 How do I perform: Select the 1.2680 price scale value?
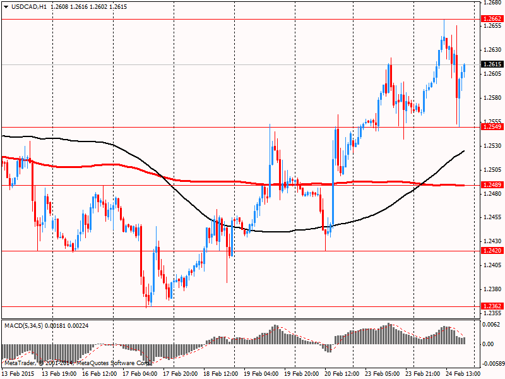[492, 3]
